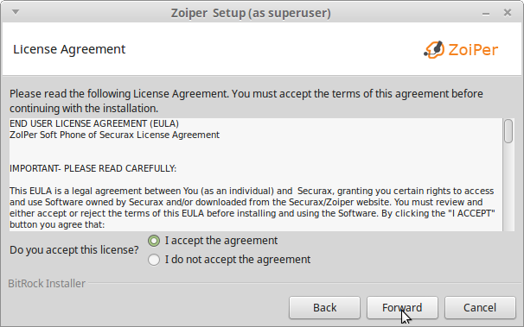Click 'IMPORTANT- PLEASE READ CAREFULLY:' in license text

pyautogui.click(x=93, y=168)
